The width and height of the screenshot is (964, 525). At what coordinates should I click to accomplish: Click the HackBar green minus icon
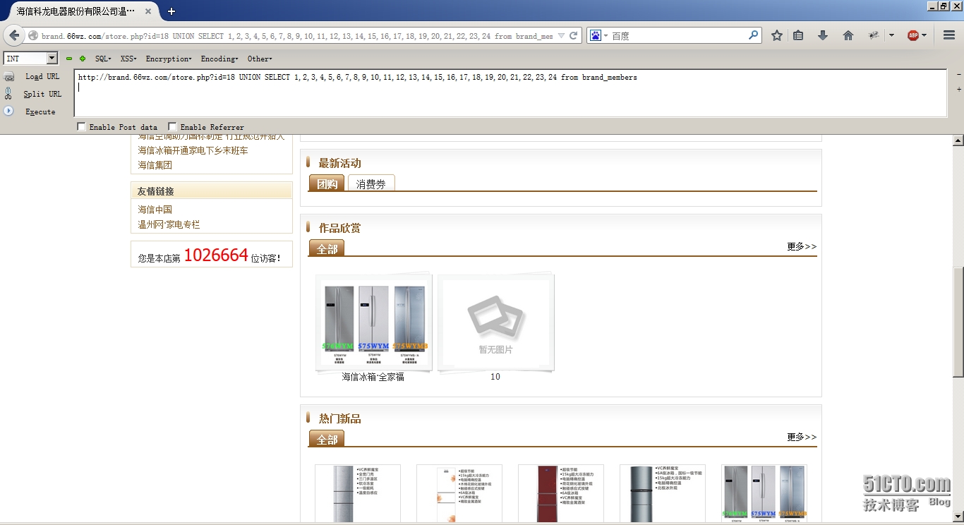pyautogui.click(x=69, y=59)
